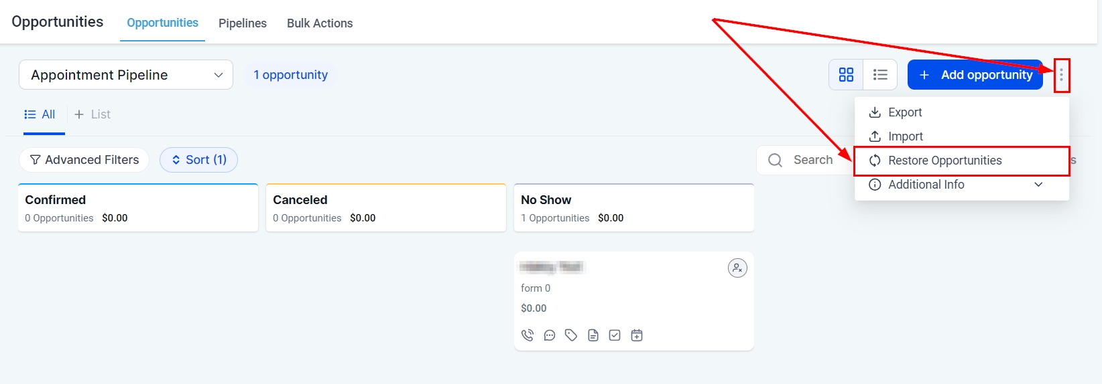Screen dimensions: 1102x384
Task: Click the unassigned user avatar icon
Action: pyautogui.click(x=737, y=268)
